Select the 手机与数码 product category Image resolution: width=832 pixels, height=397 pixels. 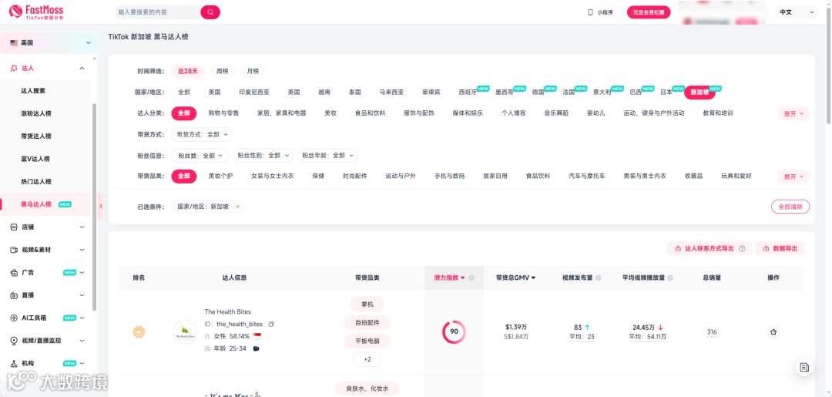[x=449, y=177]
